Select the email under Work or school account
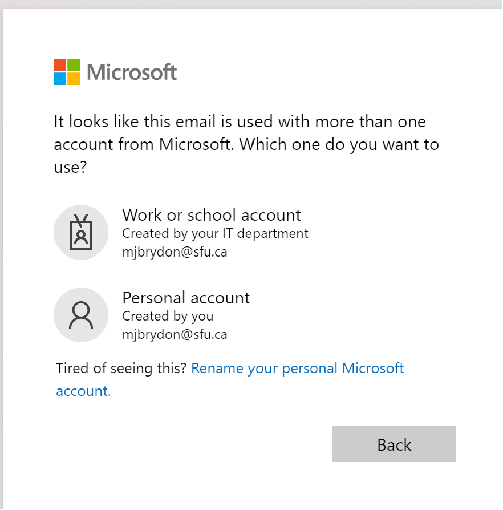The height and width of the screenshot is (510, 503). [x=175, y=252]
